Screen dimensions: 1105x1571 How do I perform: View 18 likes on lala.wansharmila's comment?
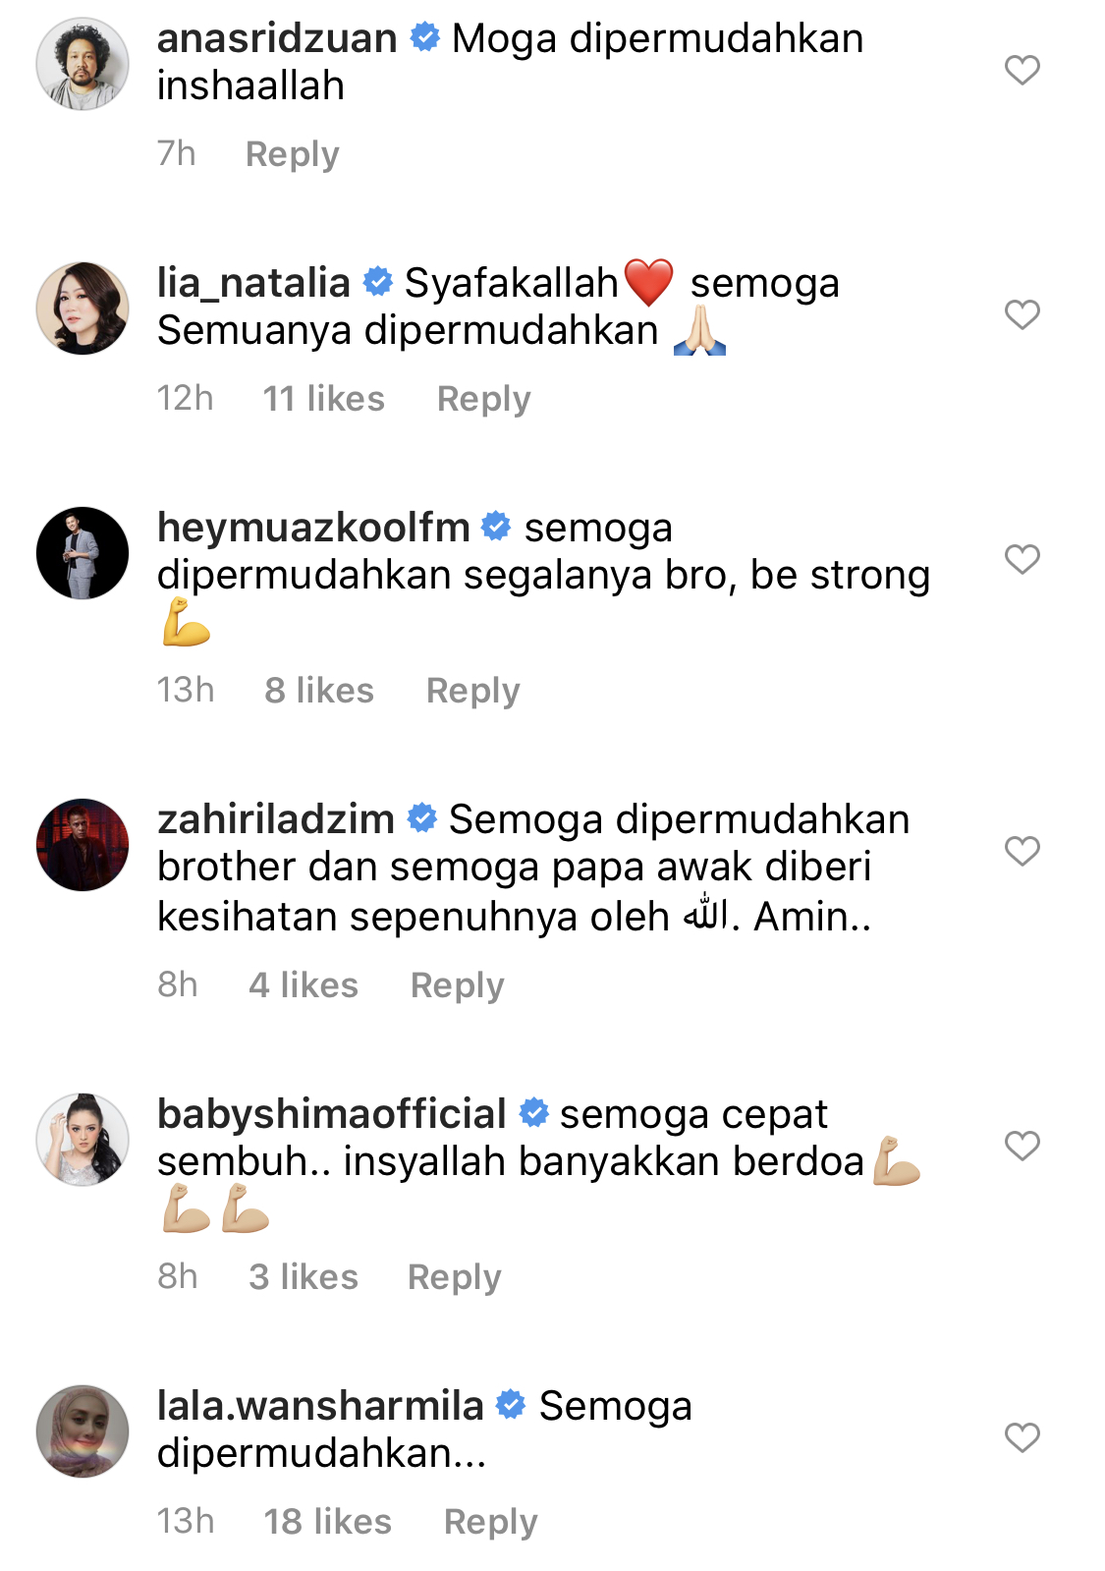[x=327, y=1522]
